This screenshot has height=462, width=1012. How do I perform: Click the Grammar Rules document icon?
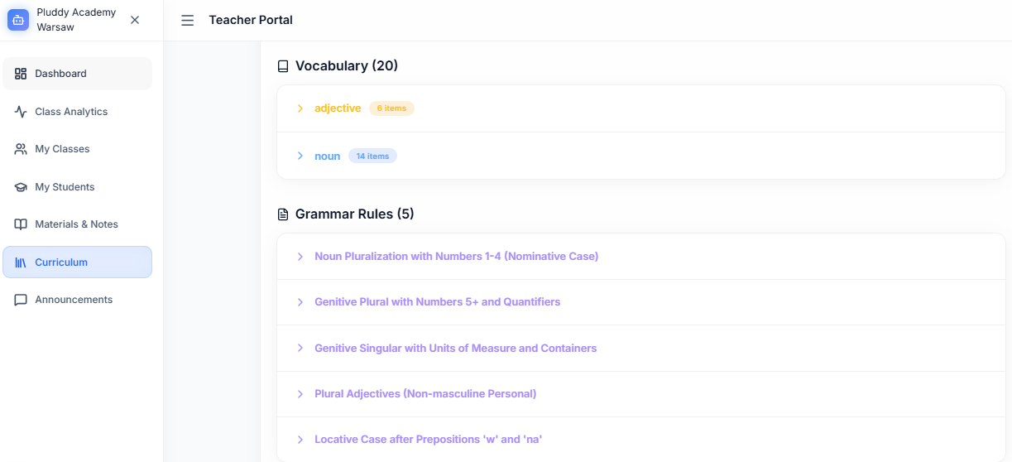click(283, 214)
